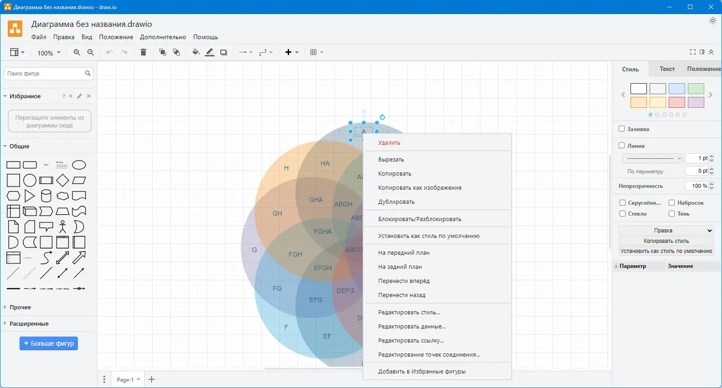Select the light blue style swatch

677,89
